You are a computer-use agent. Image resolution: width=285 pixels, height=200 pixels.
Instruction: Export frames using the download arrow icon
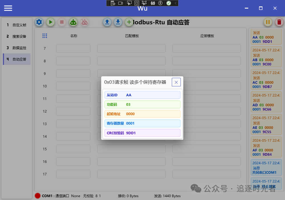click(x=118, y=22)
